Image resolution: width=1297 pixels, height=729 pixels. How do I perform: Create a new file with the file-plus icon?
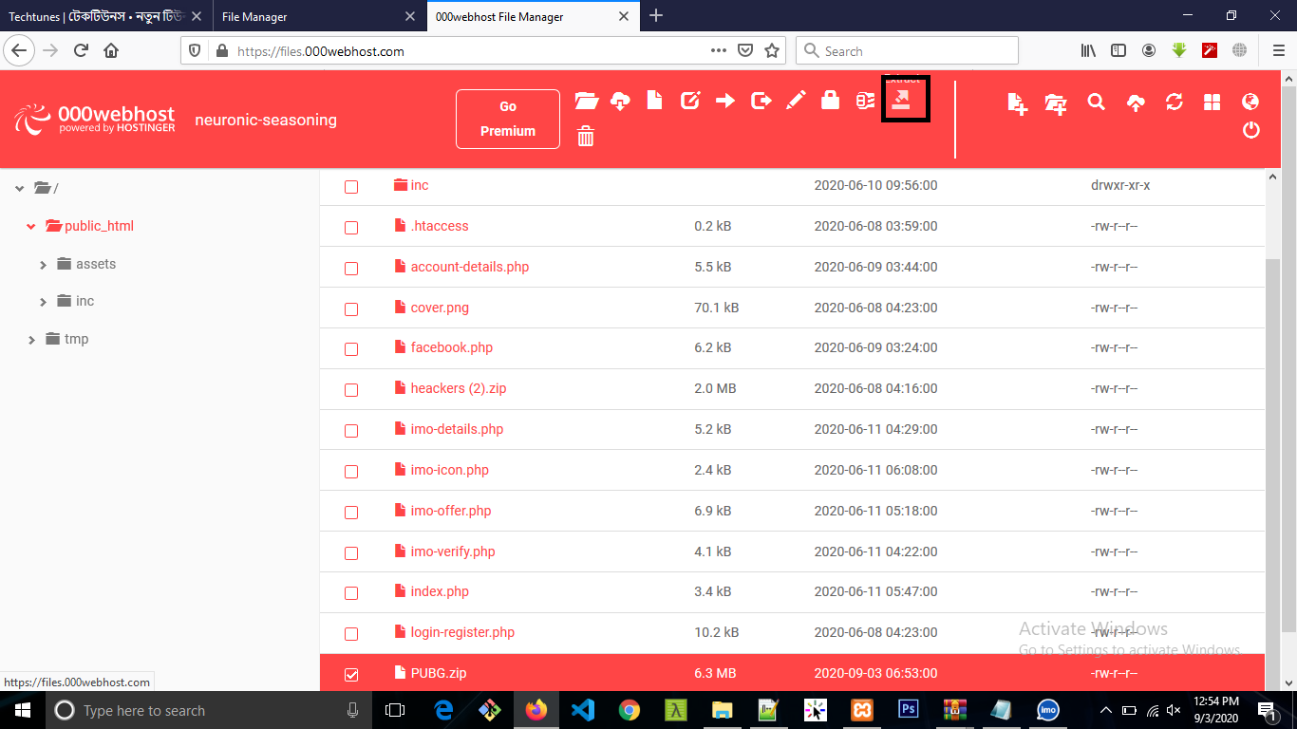(x=1018, y=103)
